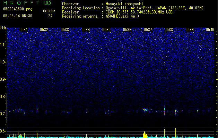Click the echo cluster just before 0531

point(20,110)
